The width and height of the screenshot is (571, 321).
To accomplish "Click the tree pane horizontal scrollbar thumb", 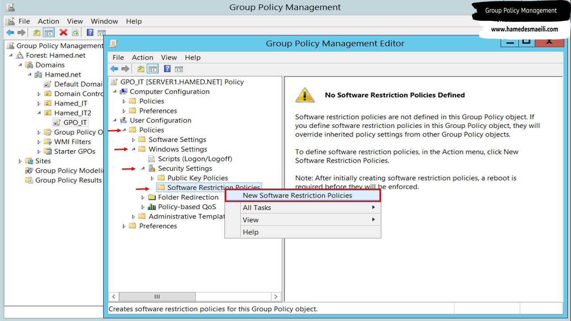I will (x=157, y=296).
